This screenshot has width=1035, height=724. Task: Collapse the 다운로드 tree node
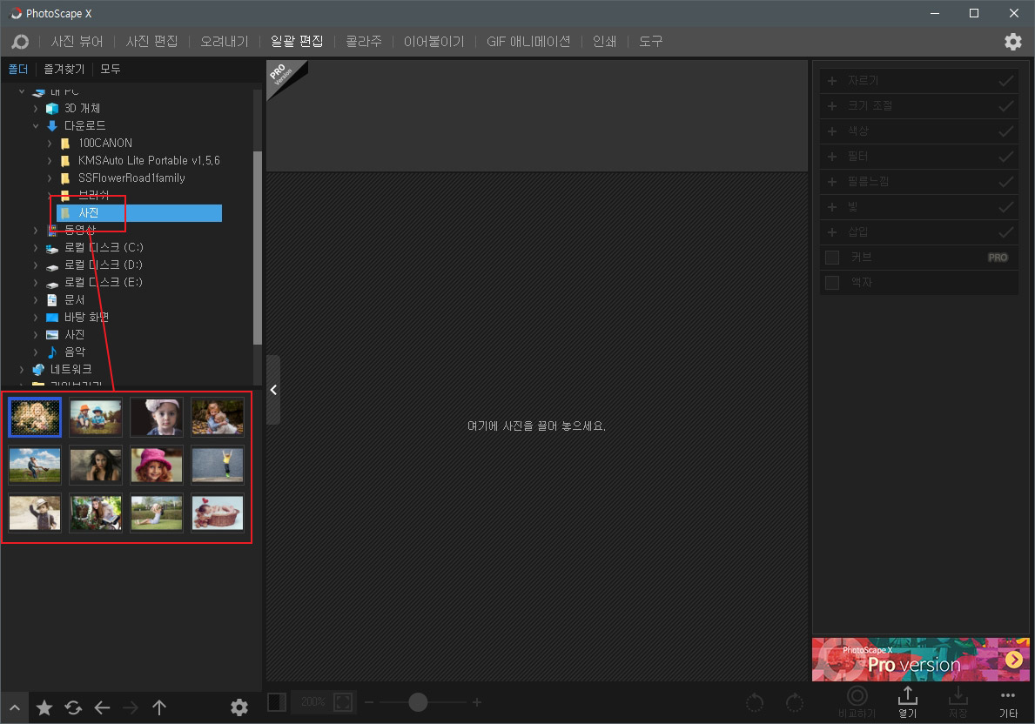tap(36, 125)
